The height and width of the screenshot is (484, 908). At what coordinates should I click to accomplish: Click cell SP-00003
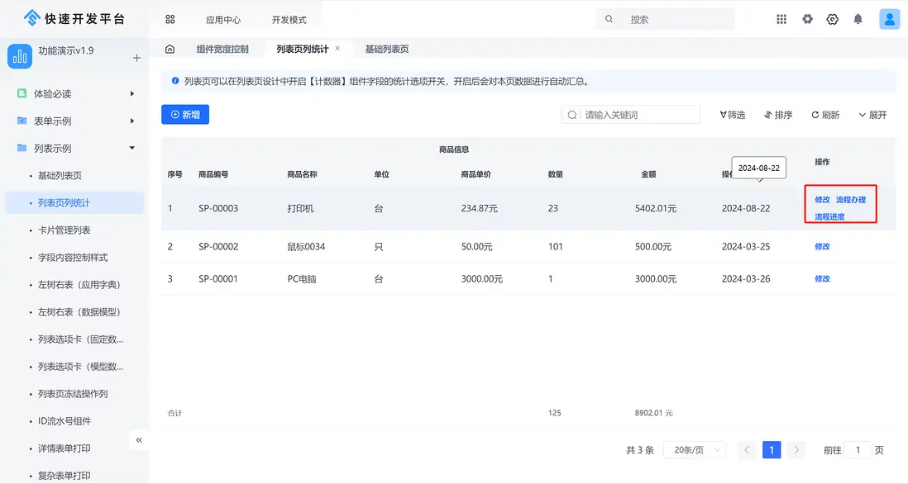(218, 208)
